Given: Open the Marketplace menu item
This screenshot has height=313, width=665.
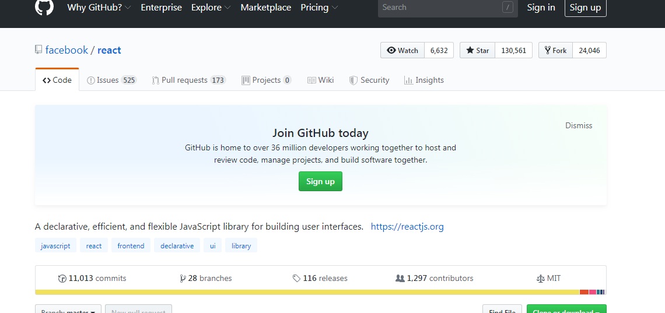Looking at the screenshot, I should click(x=265, y=8).
